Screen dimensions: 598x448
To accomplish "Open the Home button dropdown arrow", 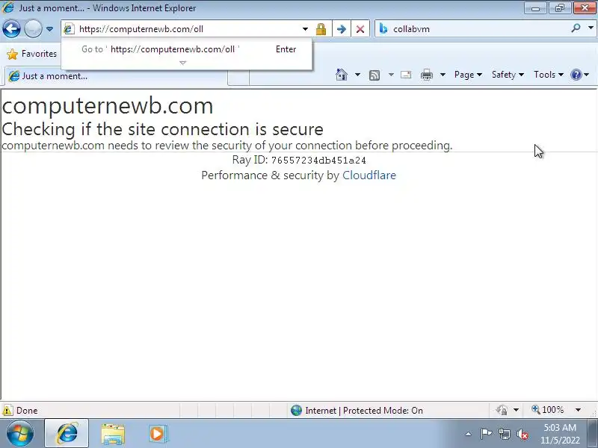I will (x=357, y=75).
